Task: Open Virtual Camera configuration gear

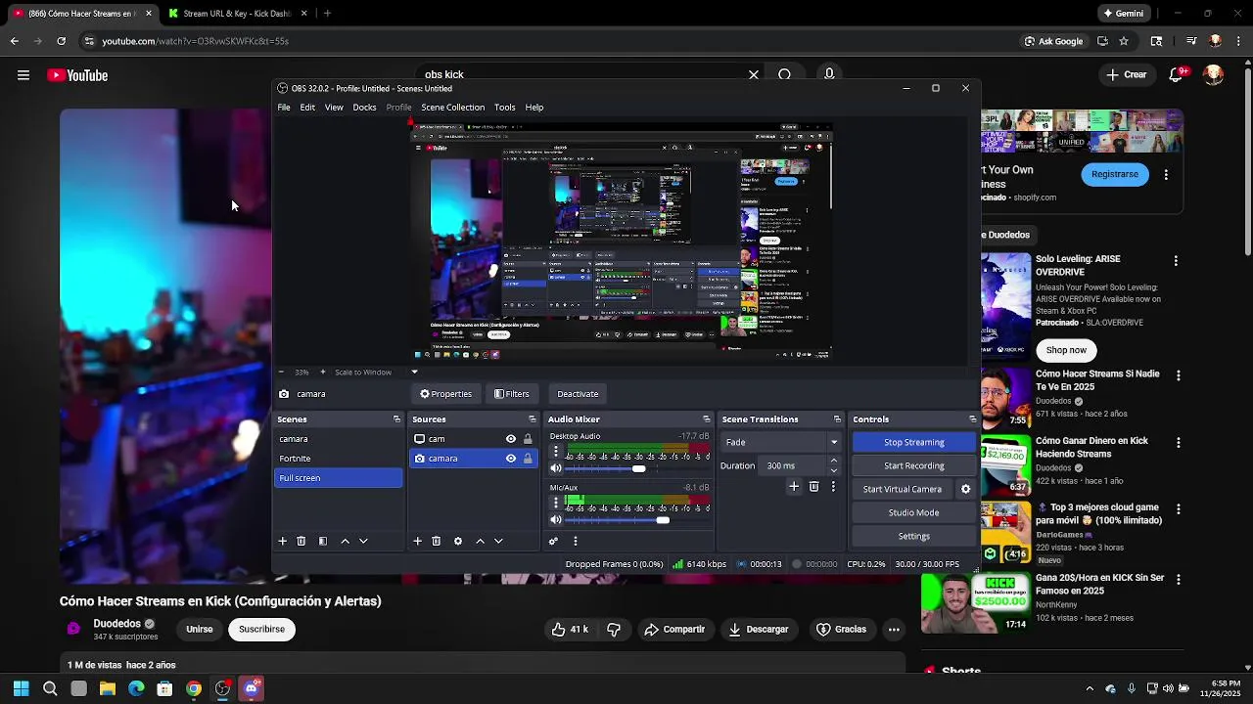Action: [965, 489]
